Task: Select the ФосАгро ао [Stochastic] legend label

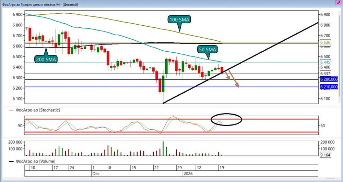Action: tap(38, 110)
